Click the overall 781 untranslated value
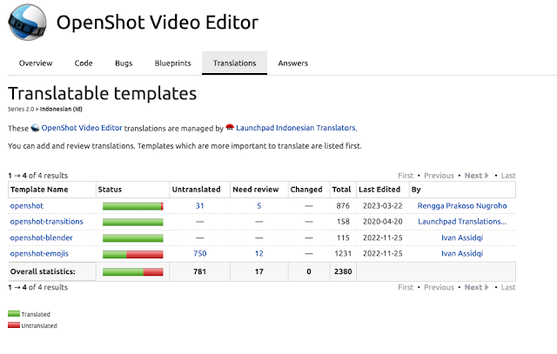Viewport: 557px width, 354px height. (x=199, y=271)
